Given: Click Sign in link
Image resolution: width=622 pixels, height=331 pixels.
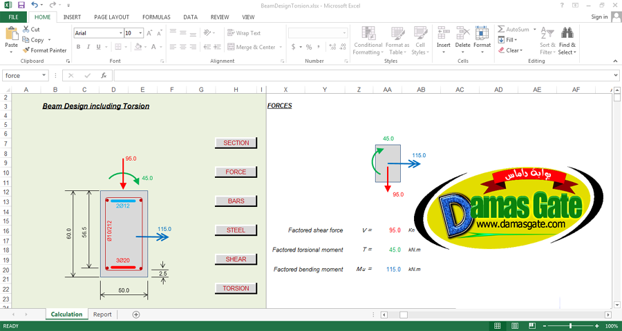Looking at the screenshot, I should click(x=599, y=17).
